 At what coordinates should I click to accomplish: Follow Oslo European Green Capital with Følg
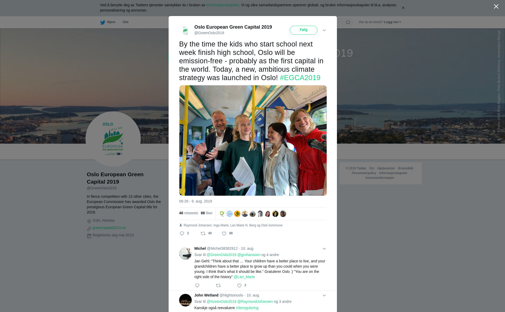[x=304, y=30]
